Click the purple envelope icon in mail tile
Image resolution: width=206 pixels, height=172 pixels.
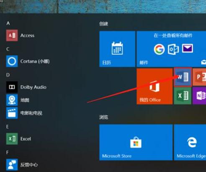pos(188,48)
